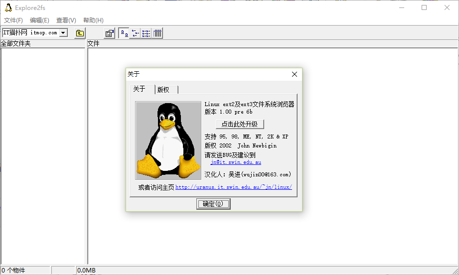Click the 版权 2002 John Newbigin text
This screenshot has height=275, width=459.
[x=240, y=145]
